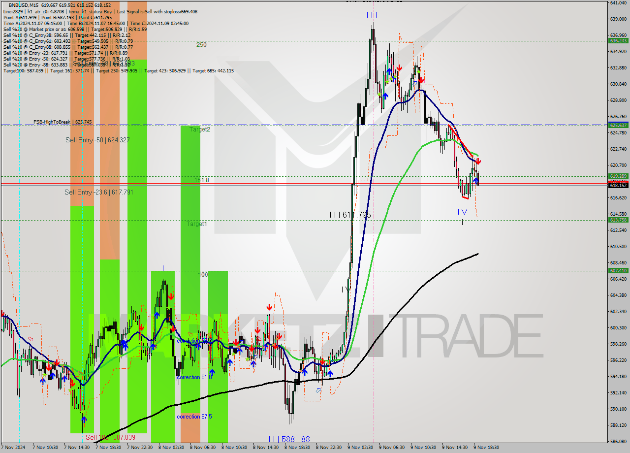Click the '8 Nov 10:30' time label
Image resolution: width=630 pixels, height=453 pixels.
coord(235,448)
